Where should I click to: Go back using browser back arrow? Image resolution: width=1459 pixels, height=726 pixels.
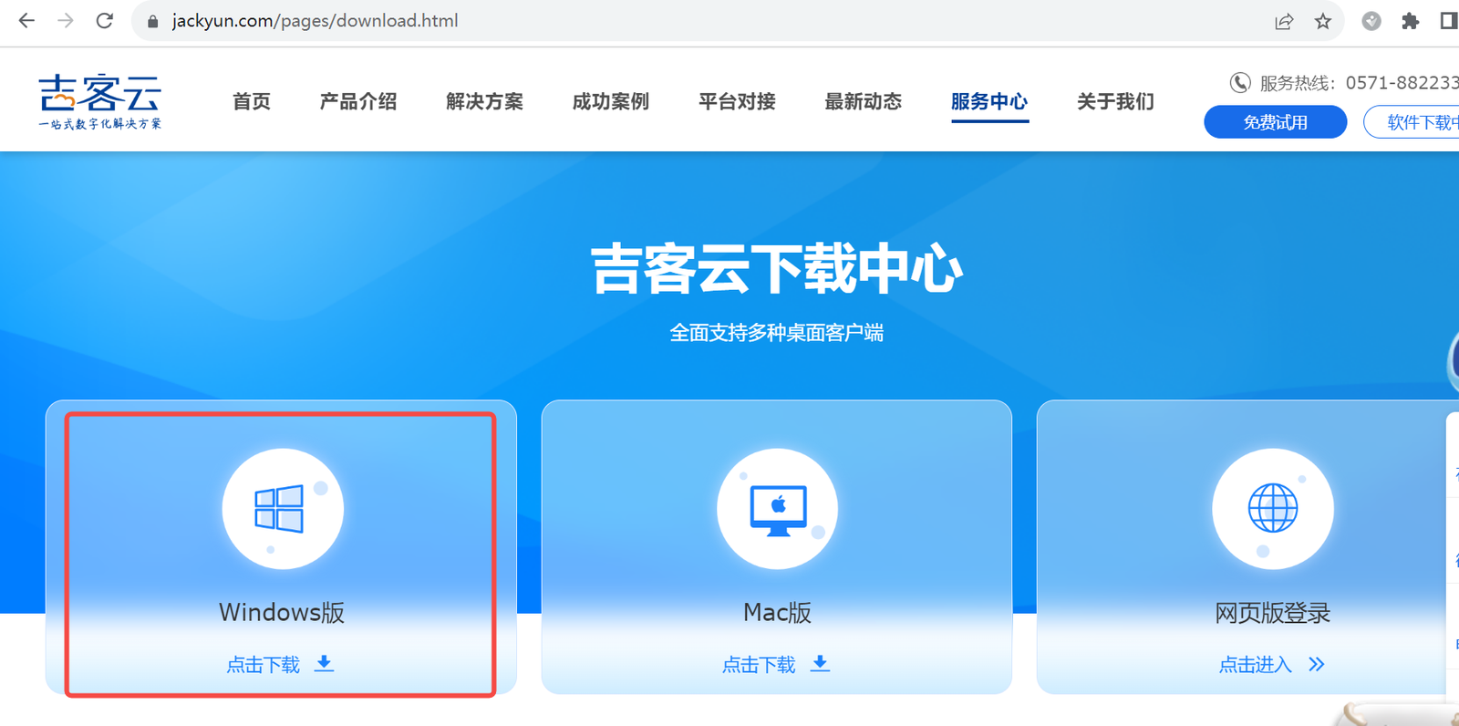(26, 21)
